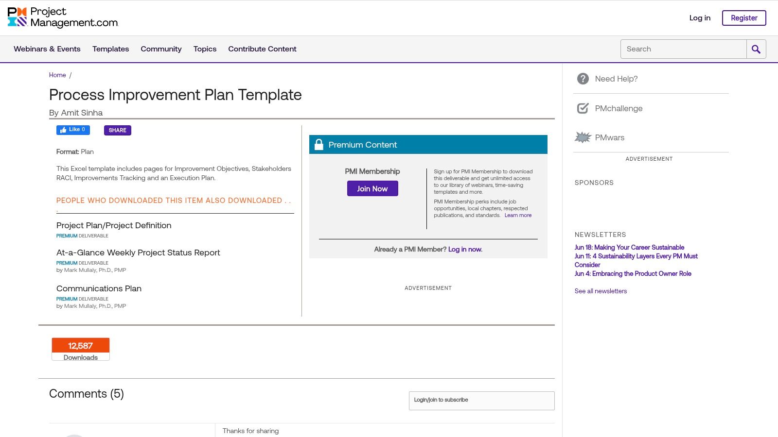
Task: Click the Log in now link
Action: 464,249
